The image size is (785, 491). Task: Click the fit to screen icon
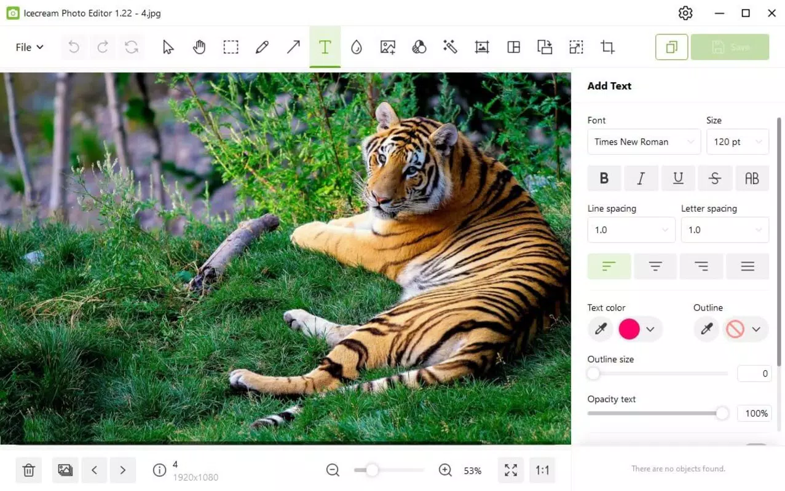(511, 470)
